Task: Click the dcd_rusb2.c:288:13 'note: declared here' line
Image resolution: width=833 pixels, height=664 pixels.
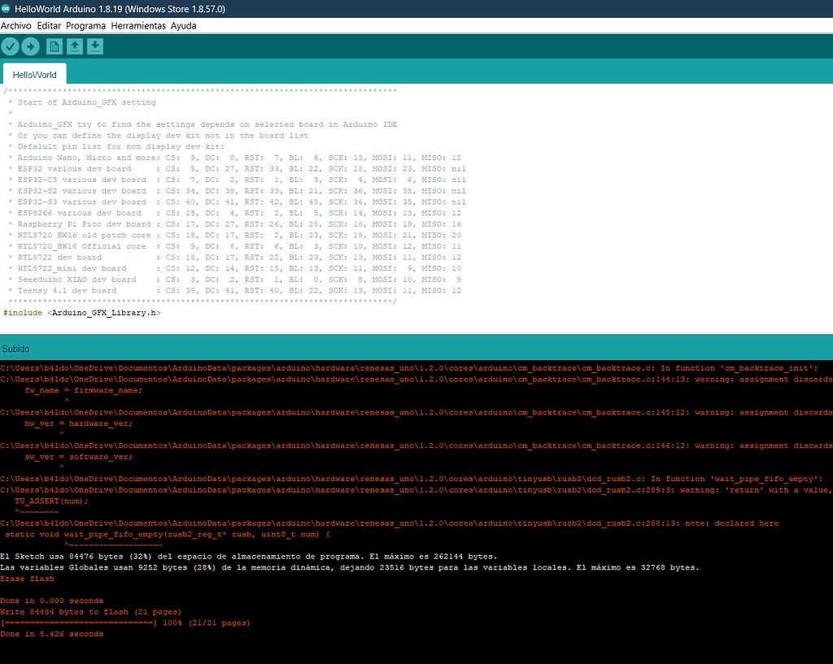Action: click(x=390, y=523)
